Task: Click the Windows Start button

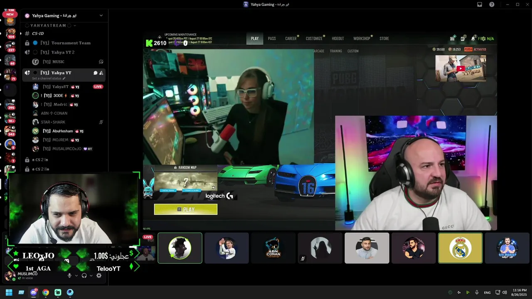Action: (9, 292)
